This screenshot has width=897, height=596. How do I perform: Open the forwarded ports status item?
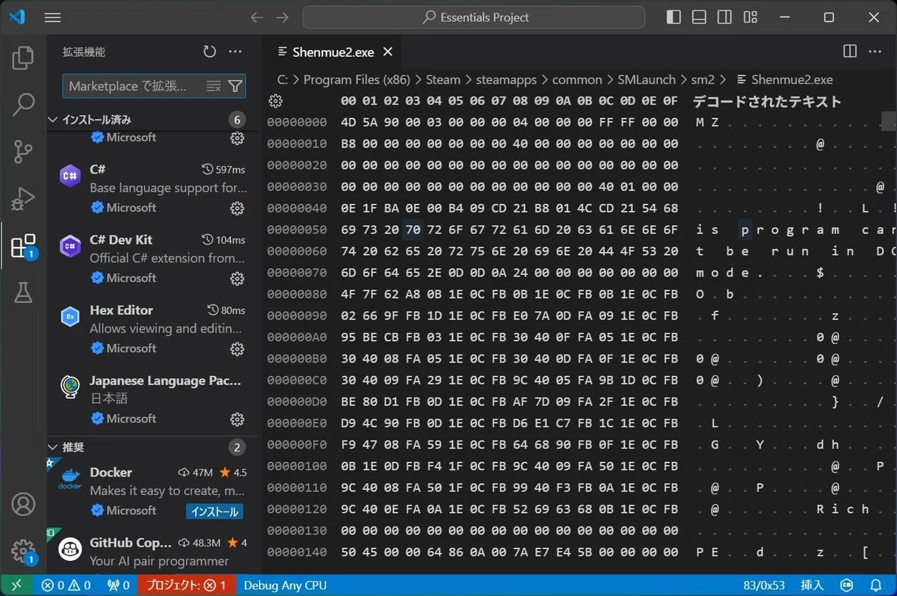[118, 586]
